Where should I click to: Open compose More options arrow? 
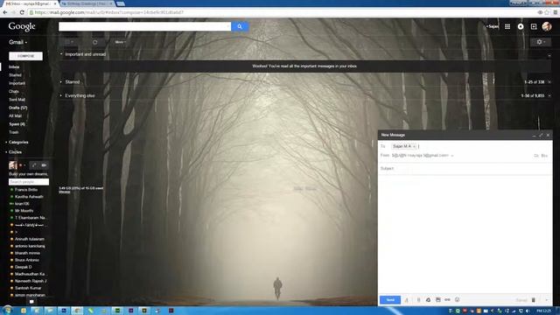[x=546, y=300]
